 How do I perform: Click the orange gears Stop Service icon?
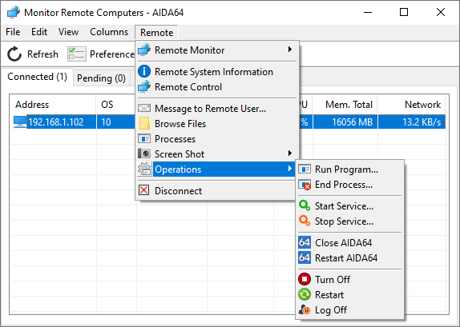click(x=305, y=221)
